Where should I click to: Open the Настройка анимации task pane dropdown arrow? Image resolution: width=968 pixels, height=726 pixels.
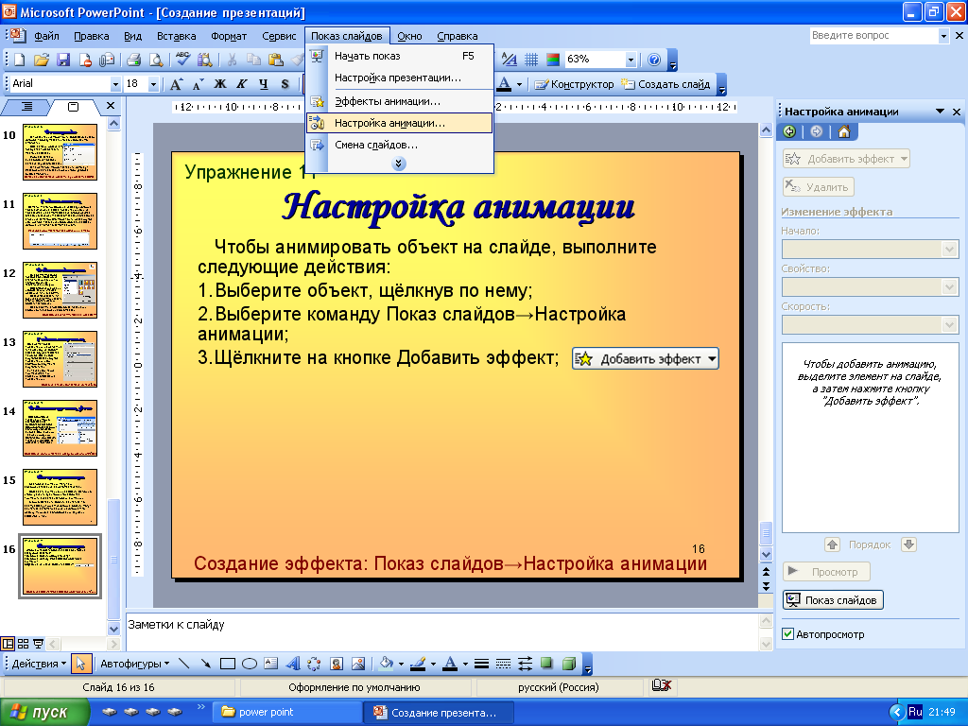click(x=941, y=112)
